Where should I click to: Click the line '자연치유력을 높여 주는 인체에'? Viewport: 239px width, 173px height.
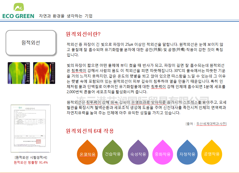123,113
